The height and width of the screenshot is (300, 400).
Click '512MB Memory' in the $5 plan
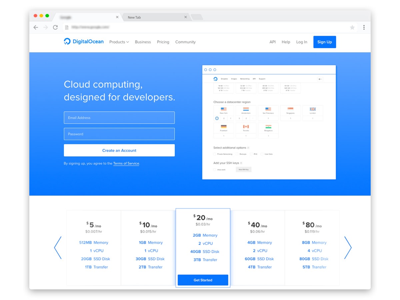[x=94, y=243]
